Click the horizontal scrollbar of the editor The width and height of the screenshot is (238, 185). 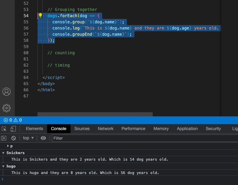tap(95, 114)
